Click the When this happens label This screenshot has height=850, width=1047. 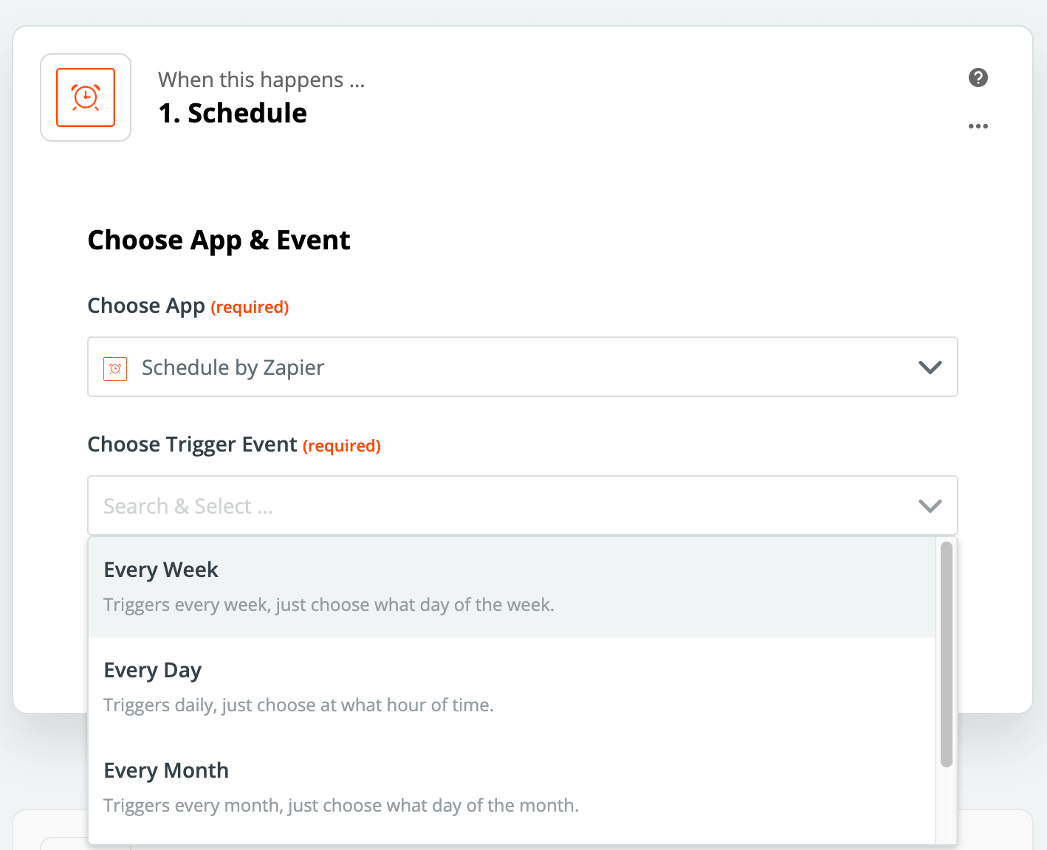(261, 80)
